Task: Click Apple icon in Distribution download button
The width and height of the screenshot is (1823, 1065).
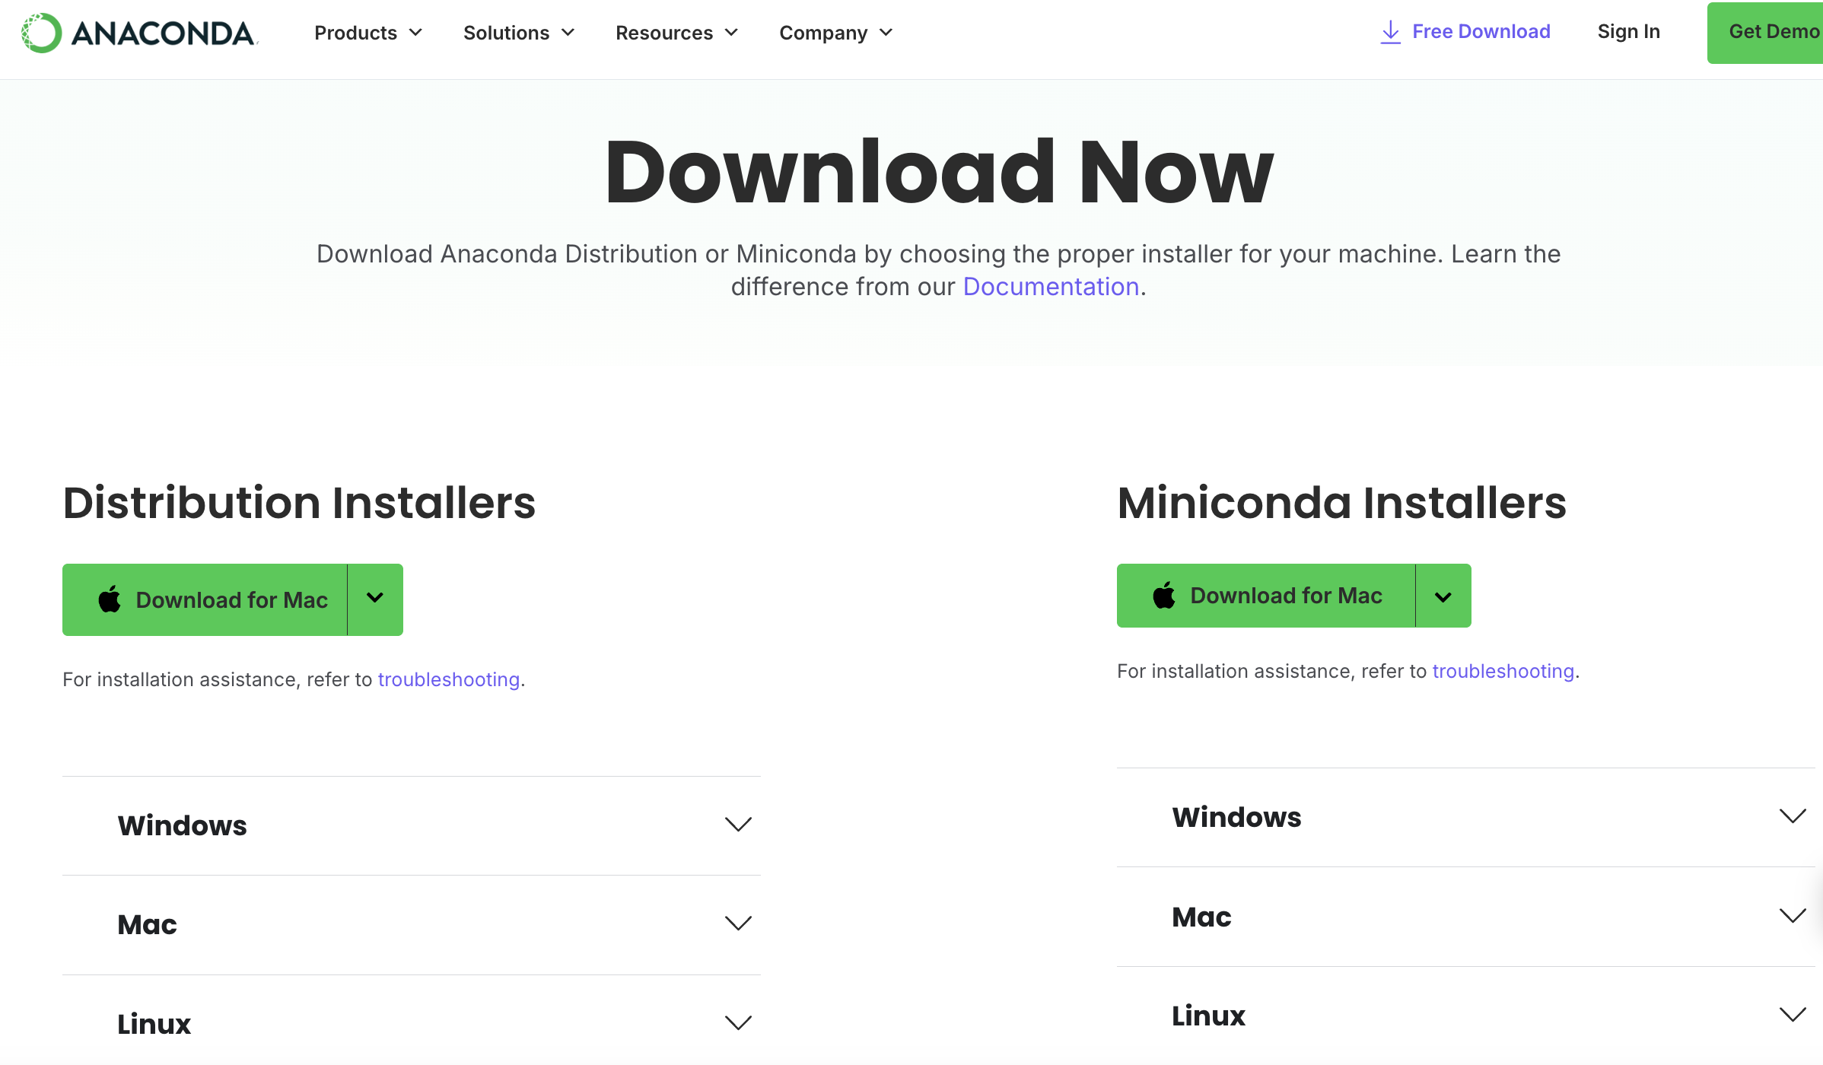Action: (110, 599)
